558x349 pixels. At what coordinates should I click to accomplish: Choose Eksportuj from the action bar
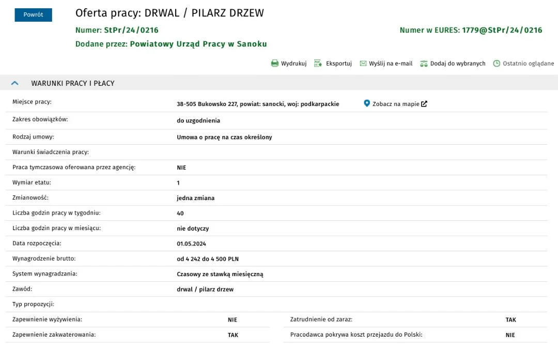pyautogui.click(x=339, y=64)
